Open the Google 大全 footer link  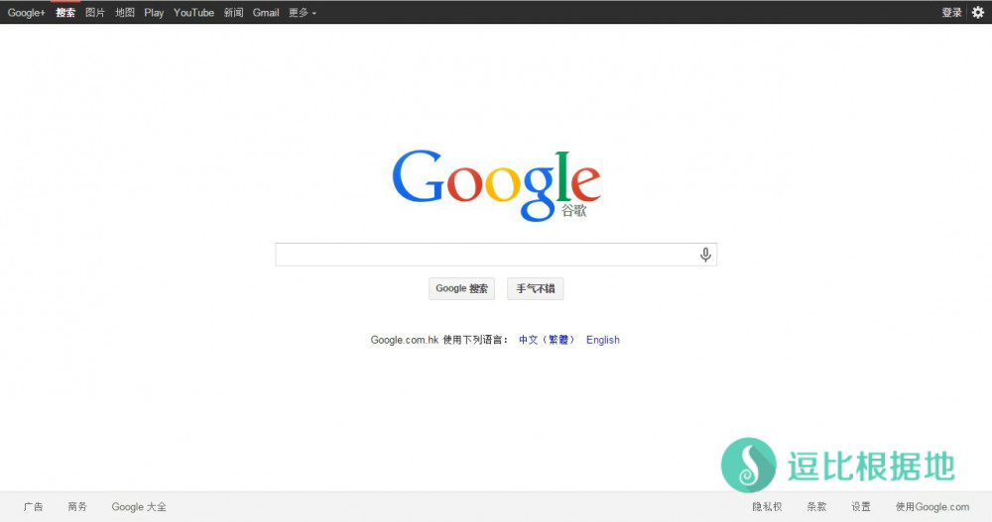tap(139, 507)
